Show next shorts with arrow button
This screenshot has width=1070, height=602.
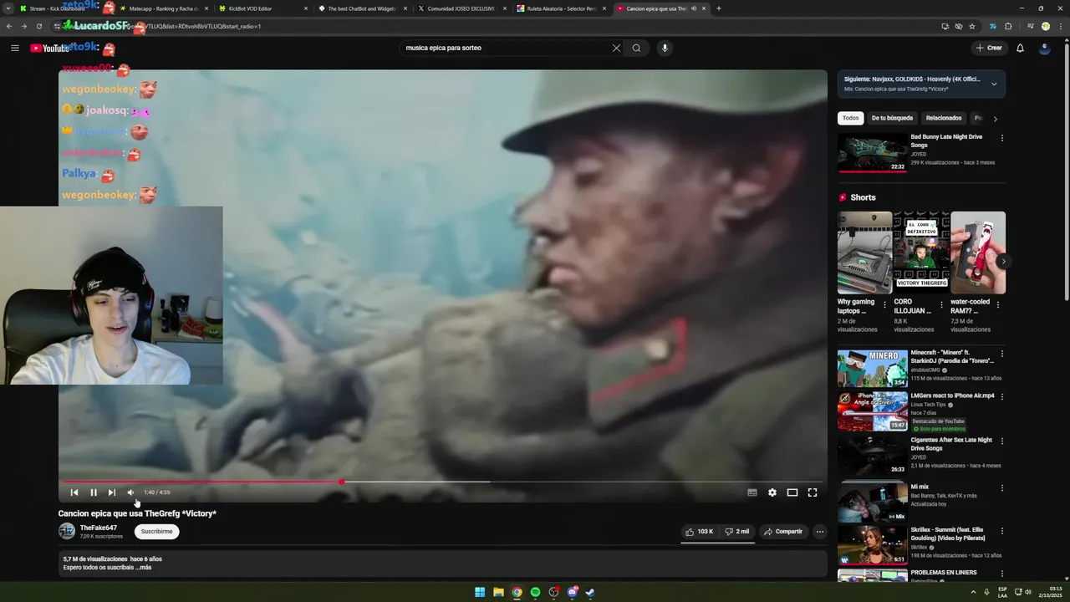click(1003, 262)
